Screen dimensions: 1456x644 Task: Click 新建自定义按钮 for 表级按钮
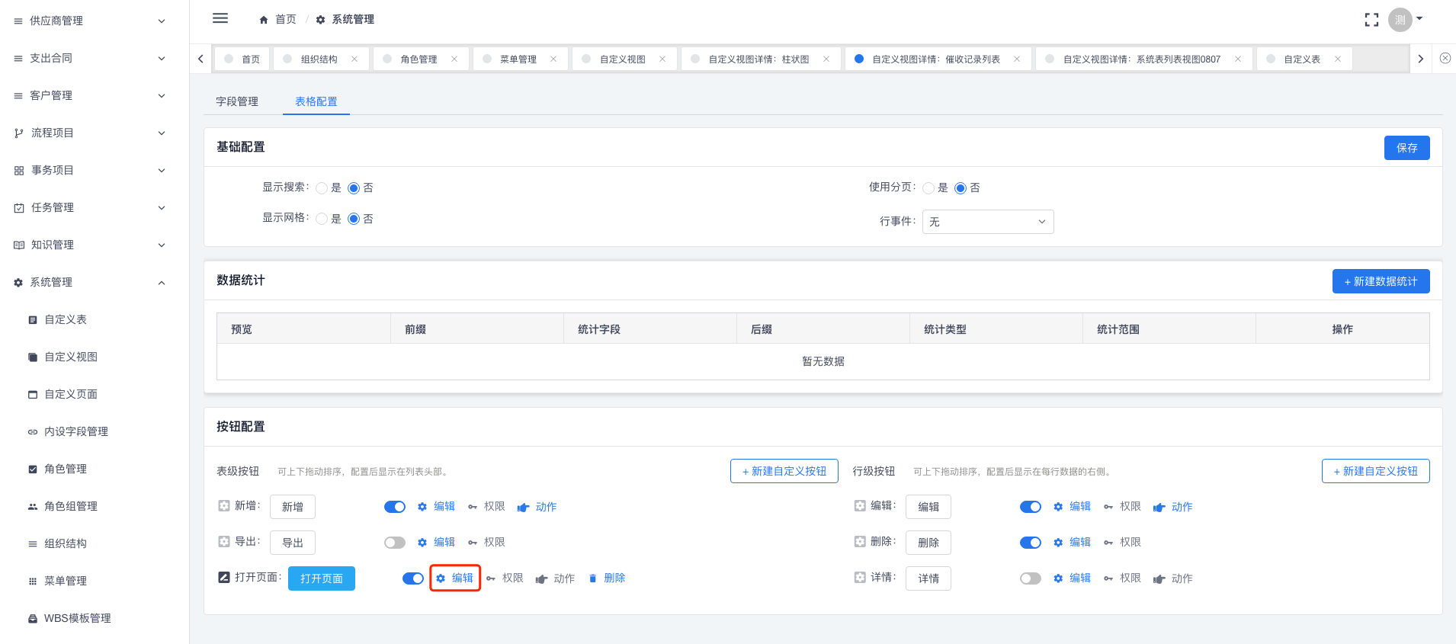(x=784, y=471)
